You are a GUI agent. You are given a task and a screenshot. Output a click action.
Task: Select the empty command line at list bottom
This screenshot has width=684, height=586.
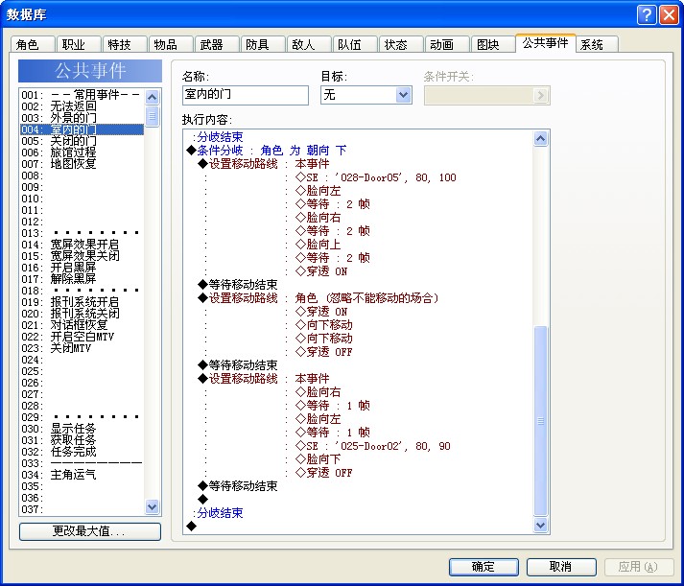[x=192, y=527]
